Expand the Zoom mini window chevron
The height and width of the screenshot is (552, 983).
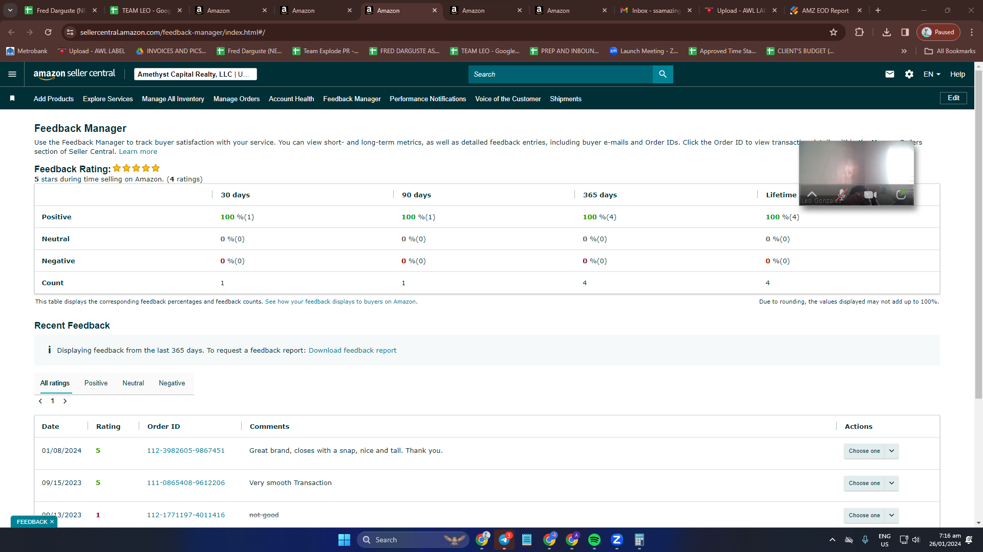coord(812,194)
